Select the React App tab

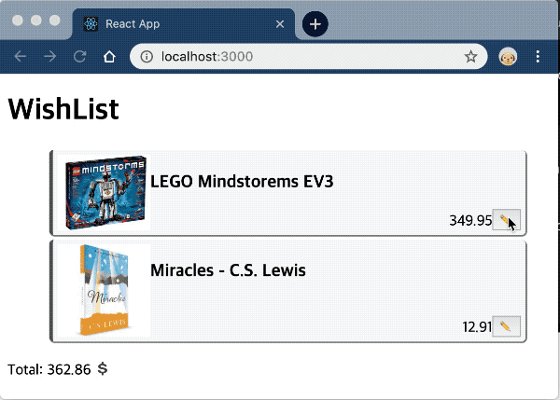coord(177,24)
